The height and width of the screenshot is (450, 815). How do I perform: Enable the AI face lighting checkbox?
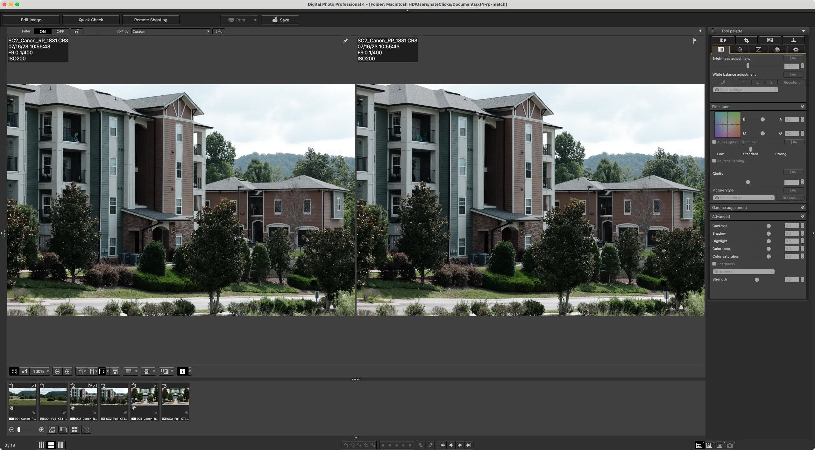714,161
